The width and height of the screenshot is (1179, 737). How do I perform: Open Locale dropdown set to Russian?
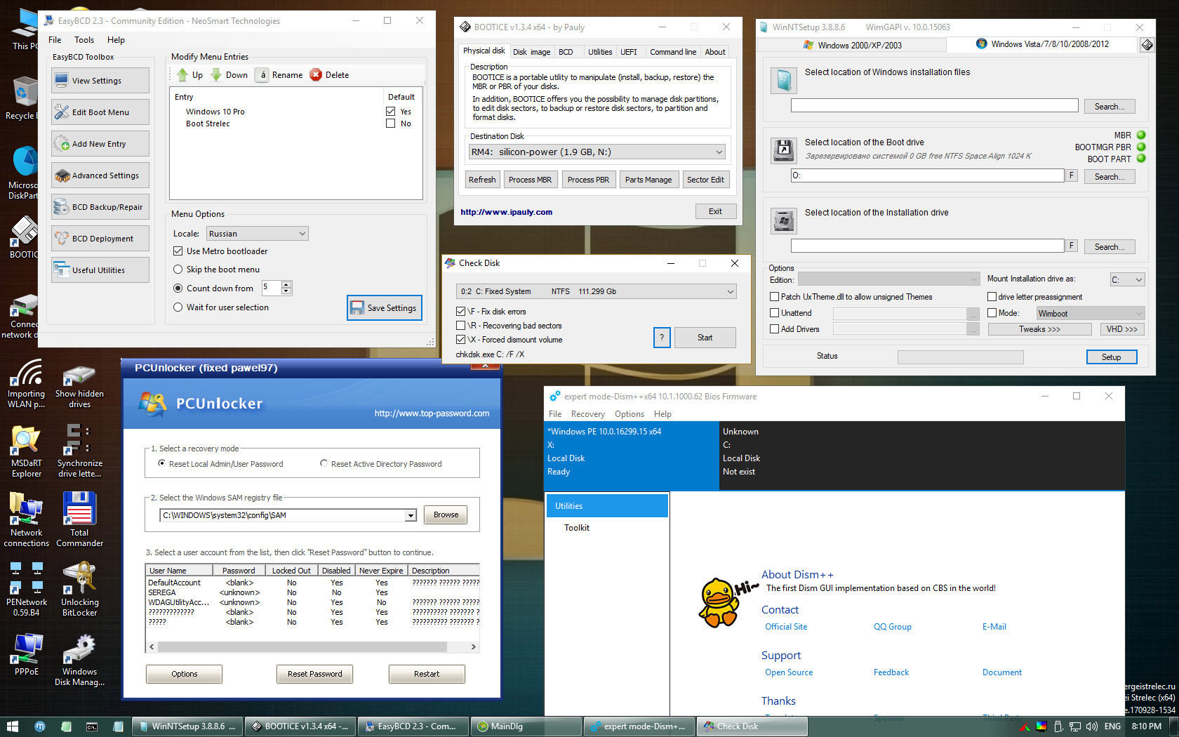(257, 234)
